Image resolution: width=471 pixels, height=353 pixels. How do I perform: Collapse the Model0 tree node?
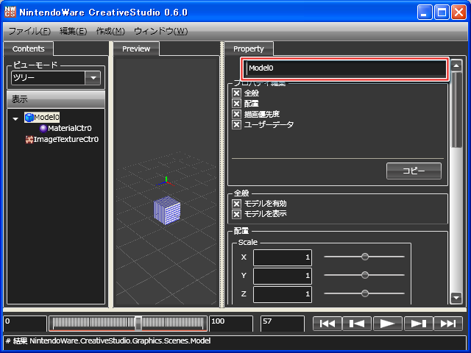point(16,118)
